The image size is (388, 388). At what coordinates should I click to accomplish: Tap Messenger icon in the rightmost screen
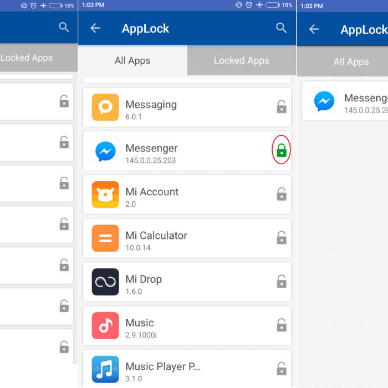pyautogui.click(x=324, y=101)
